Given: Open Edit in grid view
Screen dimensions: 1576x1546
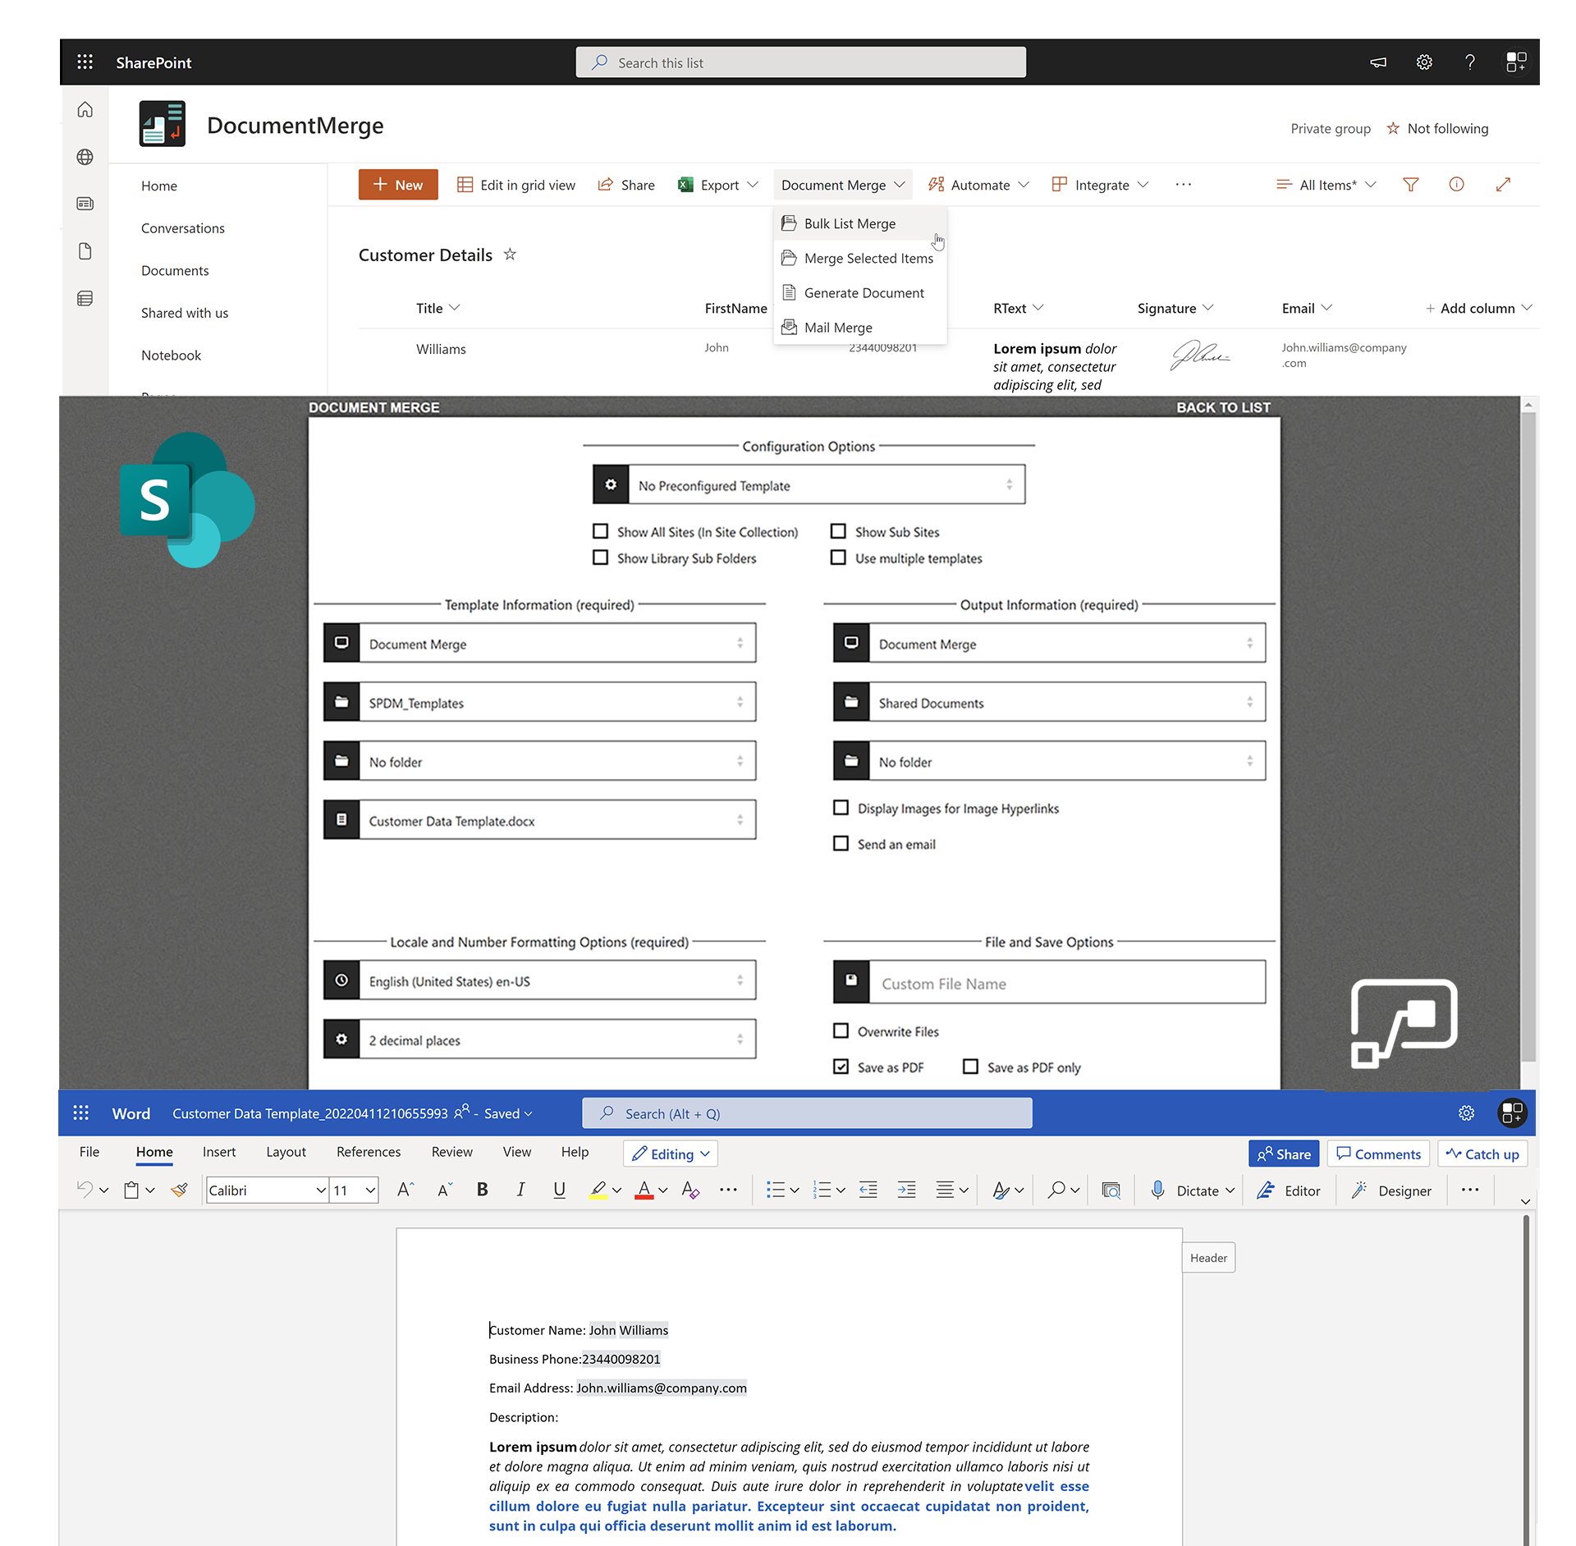Looking at the screenshot, I should pyautogui.click(x=516, y=184).
